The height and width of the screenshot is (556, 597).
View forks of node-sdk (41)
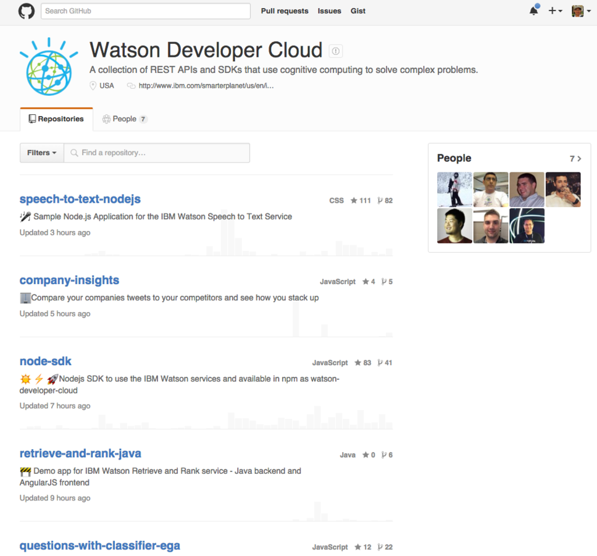pos(385,363)
